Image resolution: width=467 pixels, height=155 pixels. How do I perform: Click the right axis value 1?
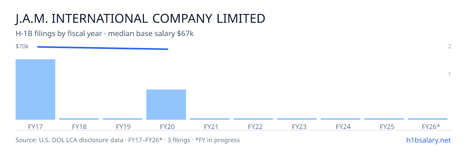(x=449, y=74)
